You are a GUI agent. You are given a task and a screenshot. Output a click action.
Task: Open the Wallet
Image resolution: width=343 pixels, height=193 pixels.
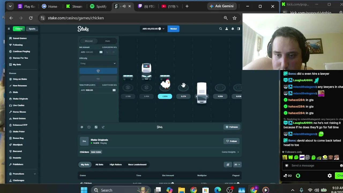tap(173, 29)
